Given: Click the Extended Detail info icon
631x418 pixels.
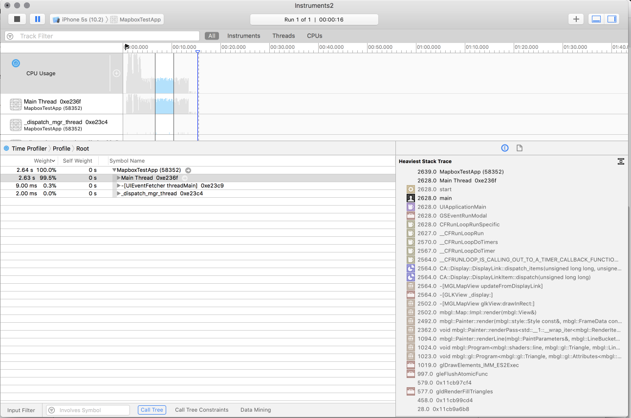Looking at the screenshot, I should click(x=504, y=148).
